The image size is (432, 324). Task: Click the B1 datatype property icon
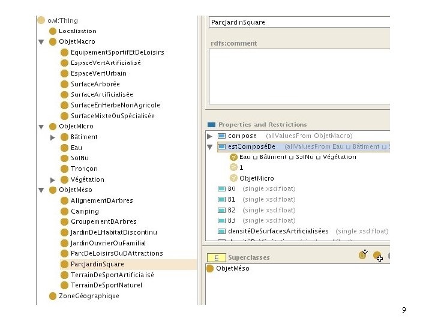[221, 199]
